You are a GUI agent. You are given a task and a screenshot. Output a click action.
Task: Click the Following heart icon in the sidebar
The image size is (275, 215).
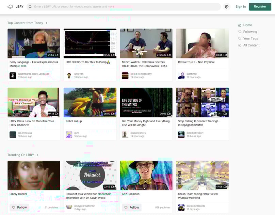pos(240,32)
